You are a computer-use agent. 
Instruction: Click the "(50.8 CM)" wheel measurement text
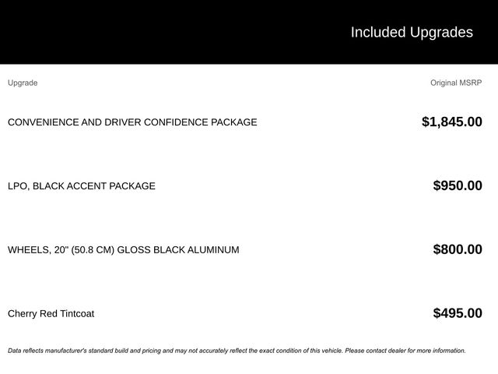pos(92,250)
